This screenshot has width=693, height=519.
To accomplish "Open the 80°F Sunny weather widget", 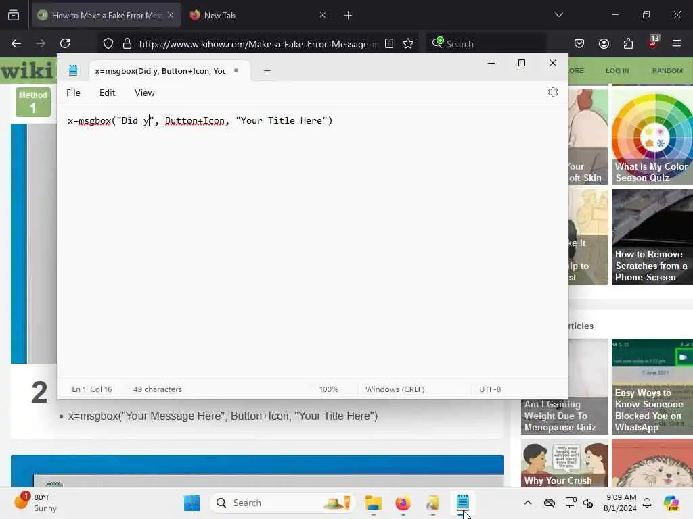I will [x=35, y=503].
